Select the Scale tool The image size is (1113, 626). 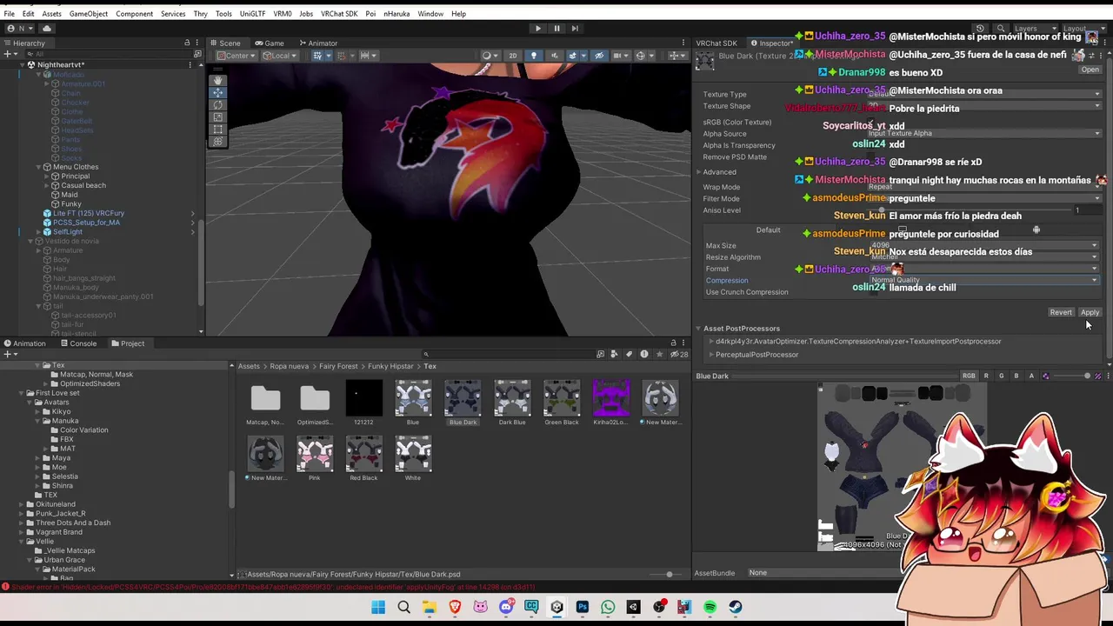tap(218, 117)
